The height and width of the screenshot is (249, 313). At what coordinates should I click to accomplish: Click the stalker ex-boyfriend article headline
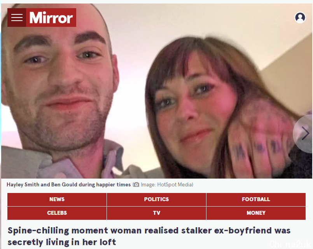pyautogui.click(x=149, y=236)
